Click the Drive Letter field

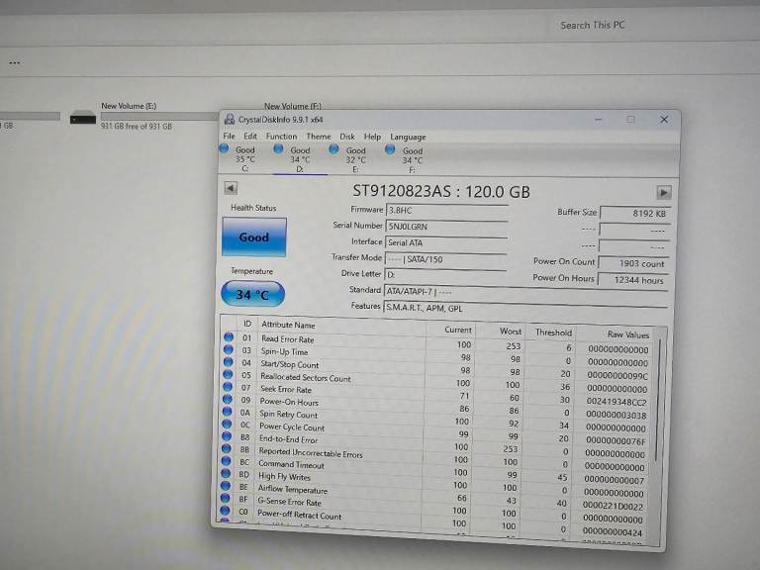(445, 275)
